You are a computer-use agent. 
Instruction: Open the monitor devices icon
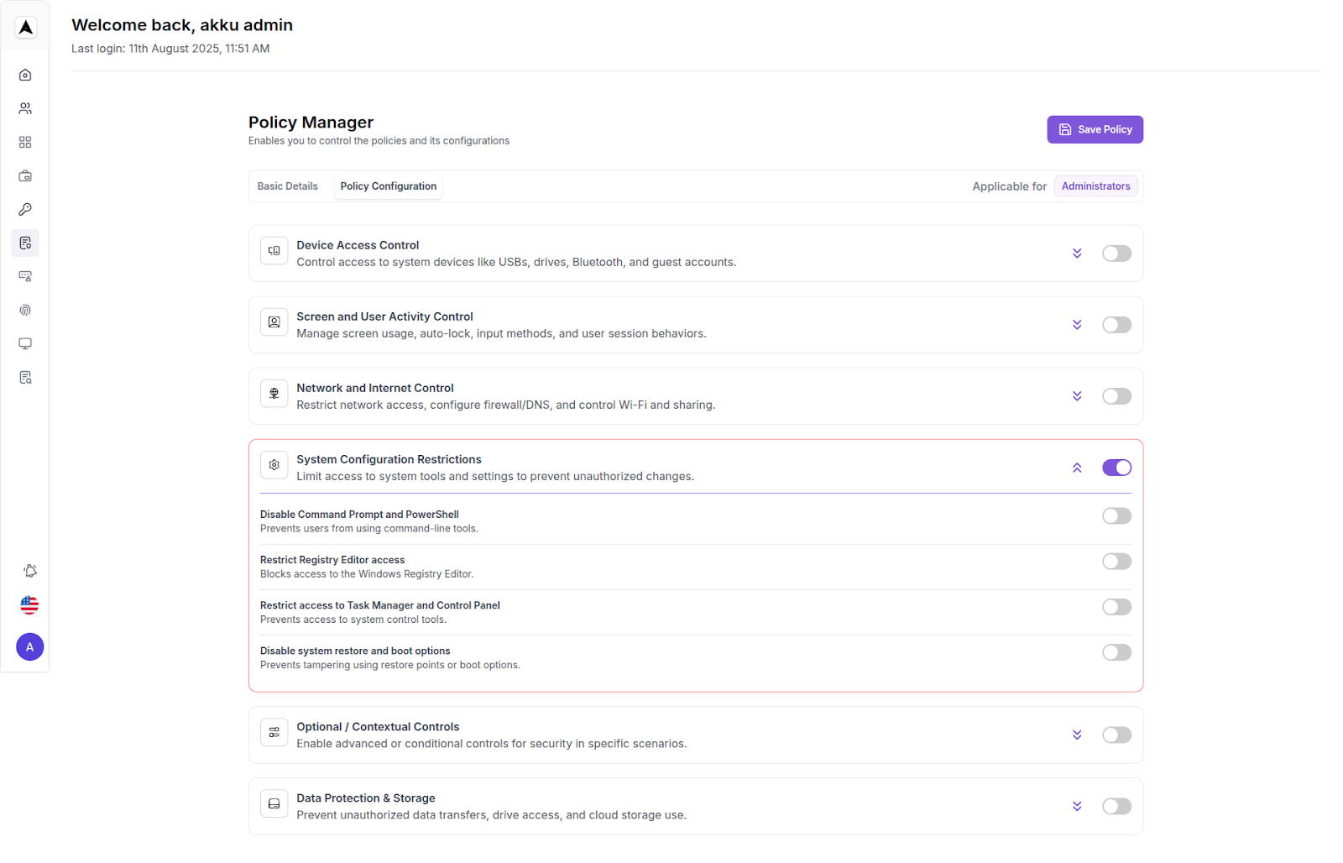click(24, 343)
